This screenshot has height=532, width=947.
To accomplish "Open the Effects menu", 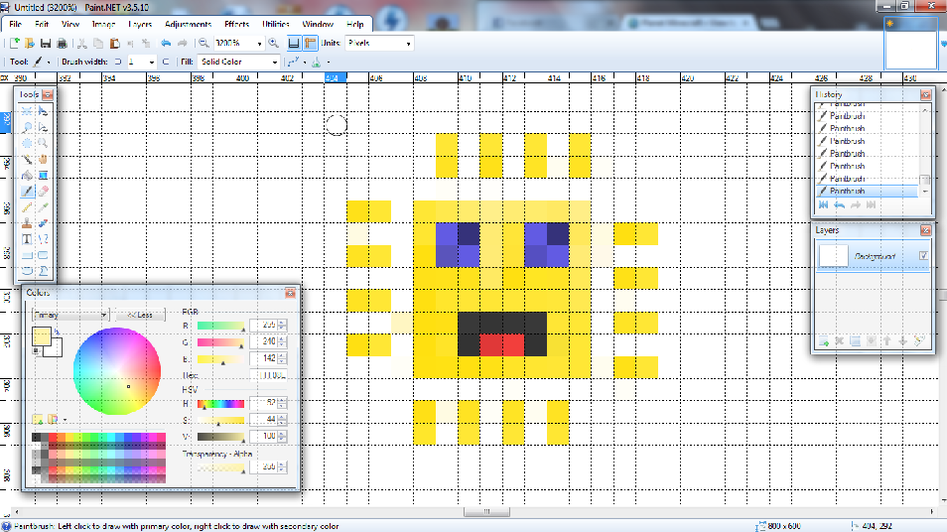I will (236, 24).
